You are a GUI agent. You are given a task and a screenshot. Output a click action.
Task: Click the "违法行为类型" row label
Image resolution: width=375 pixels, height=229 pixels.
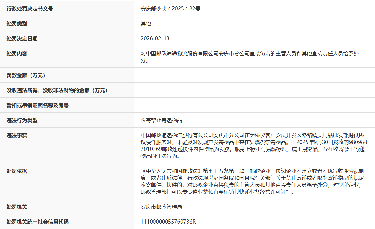(22, 120)
